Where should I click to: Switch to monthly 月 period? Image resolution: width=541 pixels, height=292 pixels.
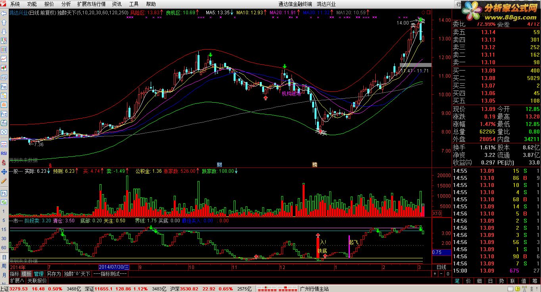tap(4, 274)
